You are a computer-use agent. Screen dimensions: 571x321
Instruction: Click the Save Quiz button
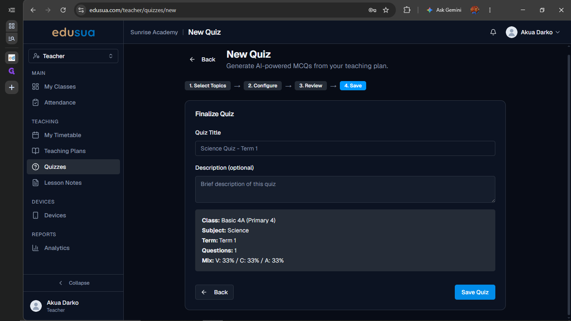click(475, 292)
